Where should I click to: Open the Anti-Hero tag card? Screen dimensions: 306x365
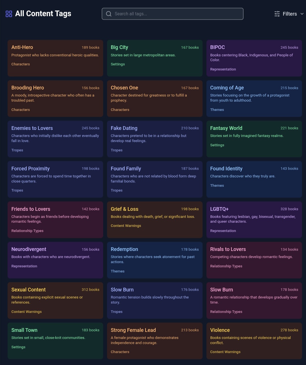pos(55,58)
